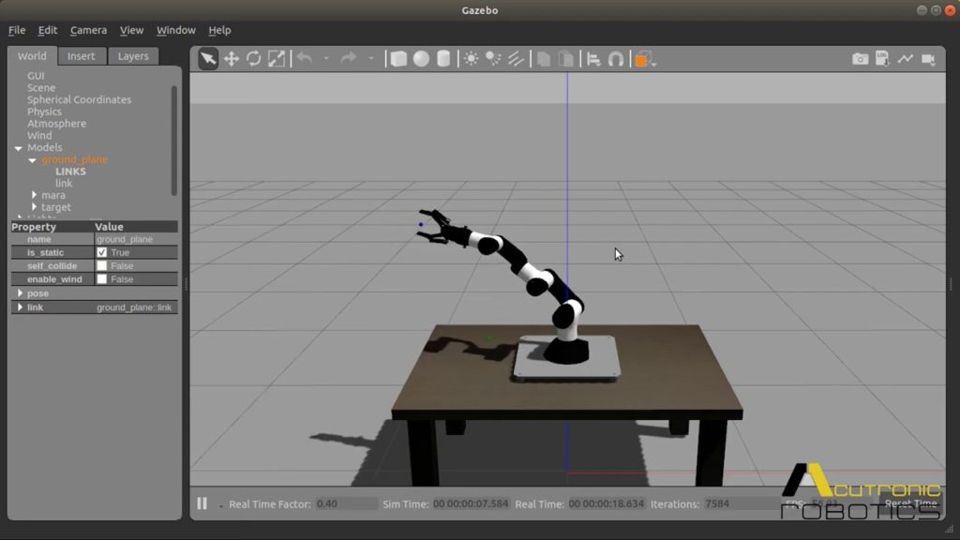Screen dimensions: 960x540
Task: Pause the simulation
Action: click(202, 503)
